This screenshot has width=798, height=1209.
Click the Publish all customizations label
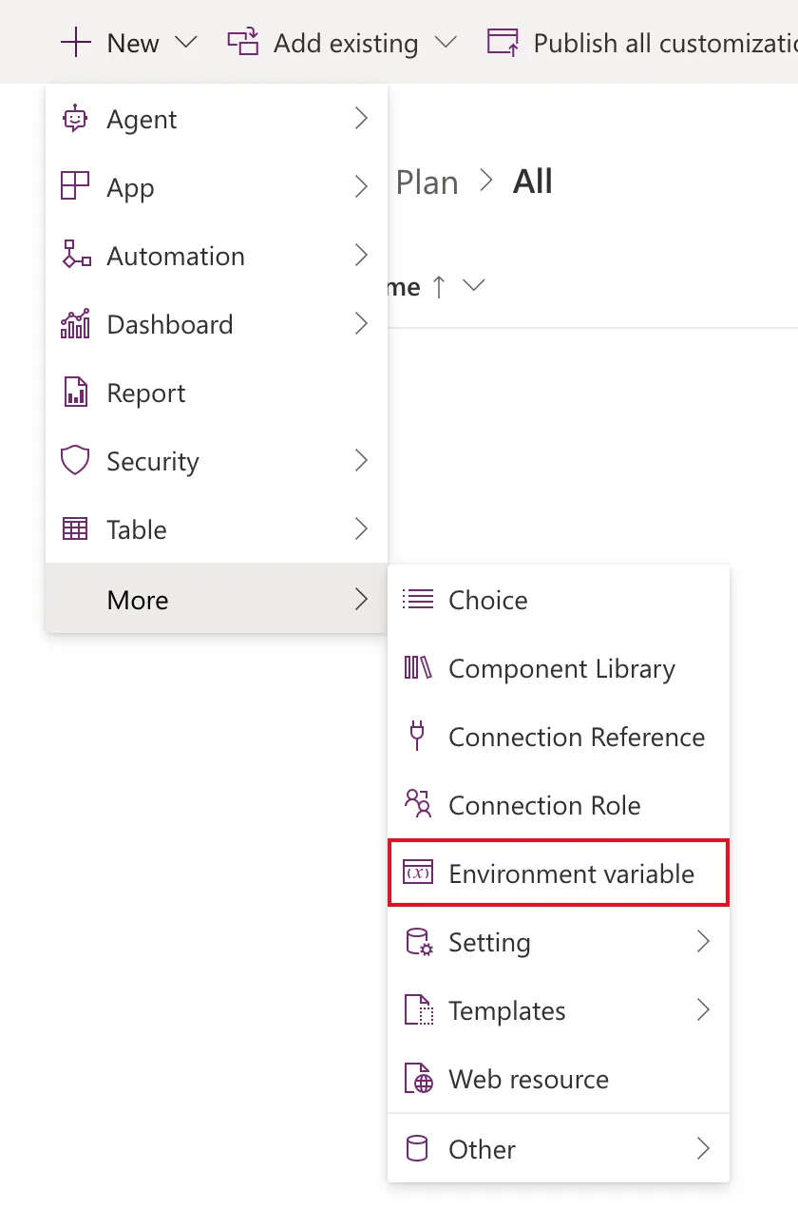[x=665, y=44]
